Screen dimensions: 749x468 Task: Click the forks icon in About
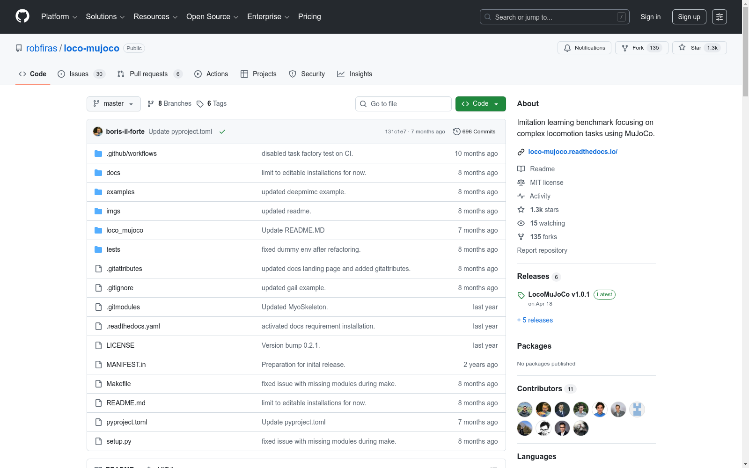(521, 237)
